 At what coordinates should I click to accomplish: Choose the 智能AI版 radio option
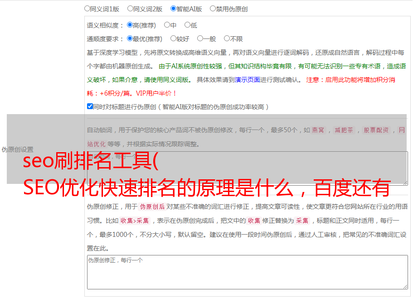click(173, 9)
